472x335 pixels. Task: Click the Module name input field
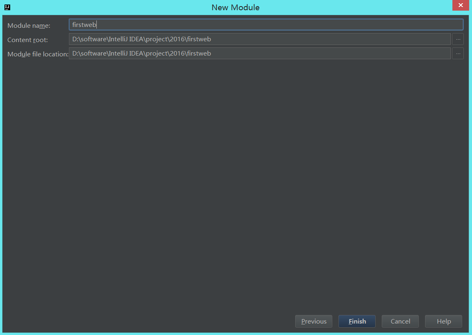(266, 25)
